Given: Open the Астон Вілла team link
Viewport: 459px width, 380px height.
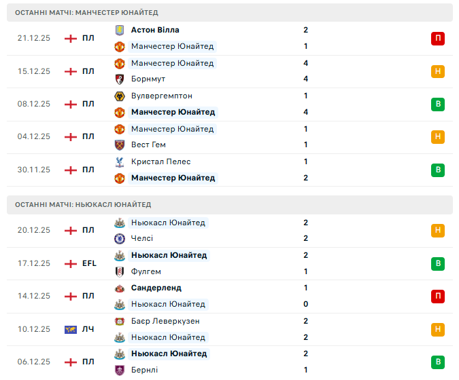Looking at the screenshot, I should tap(155, 30).
